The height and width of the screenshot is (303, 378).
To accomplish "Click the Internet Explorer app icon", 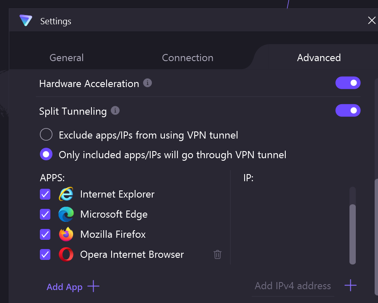I will click(66, 194).
